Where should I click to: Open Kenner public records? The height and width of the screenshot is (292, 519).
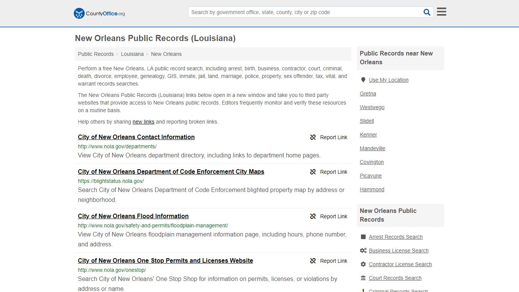(x=369, y=135)
